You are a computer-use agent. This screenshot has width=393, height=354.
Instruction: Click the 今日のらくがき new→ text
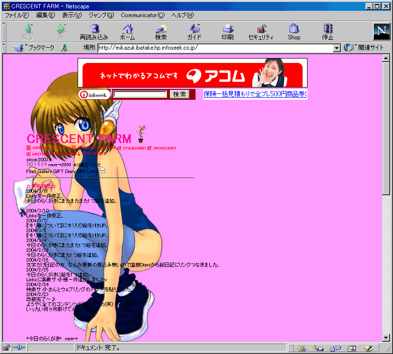[x=52, y=338]
